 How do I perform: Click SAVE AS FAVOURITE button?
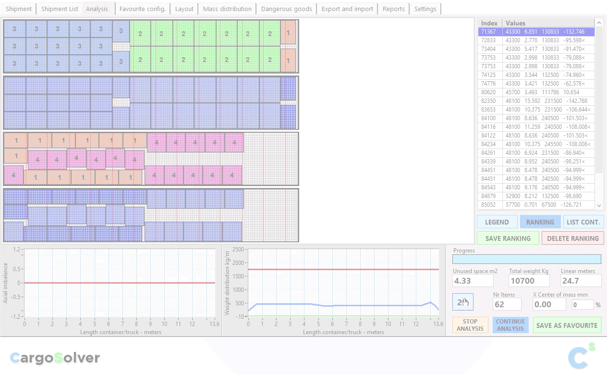(567, 325)
